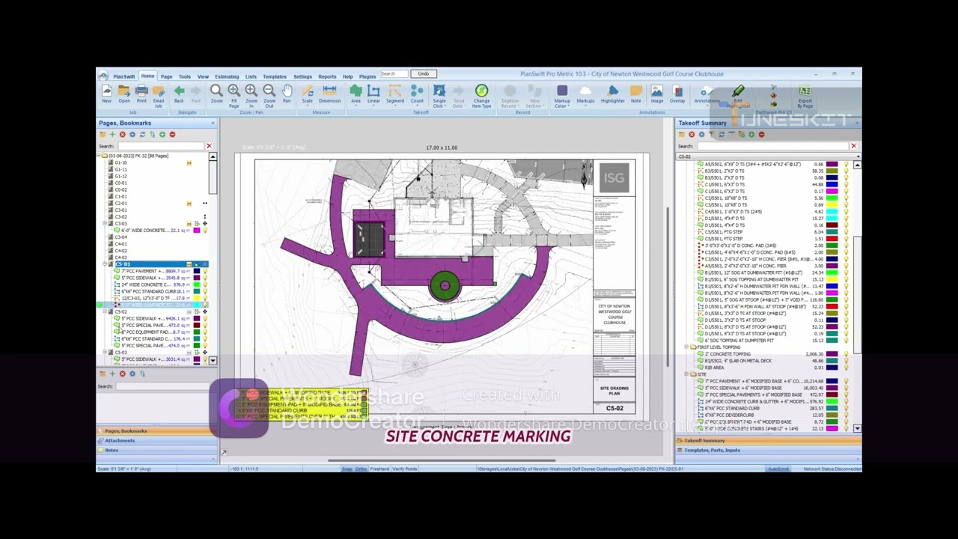The image size is (958, 539).
Task: Click the Pages panel search field
Action: (x=160, y=146)
